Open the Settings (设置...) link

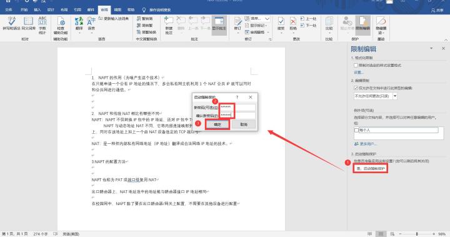click(x=359, y=73)
